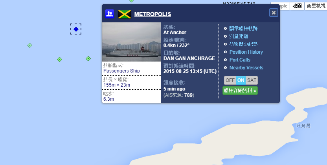Close the METROPOLIS info popup
This screenshot has height=165, width=327.
[274, 13]
